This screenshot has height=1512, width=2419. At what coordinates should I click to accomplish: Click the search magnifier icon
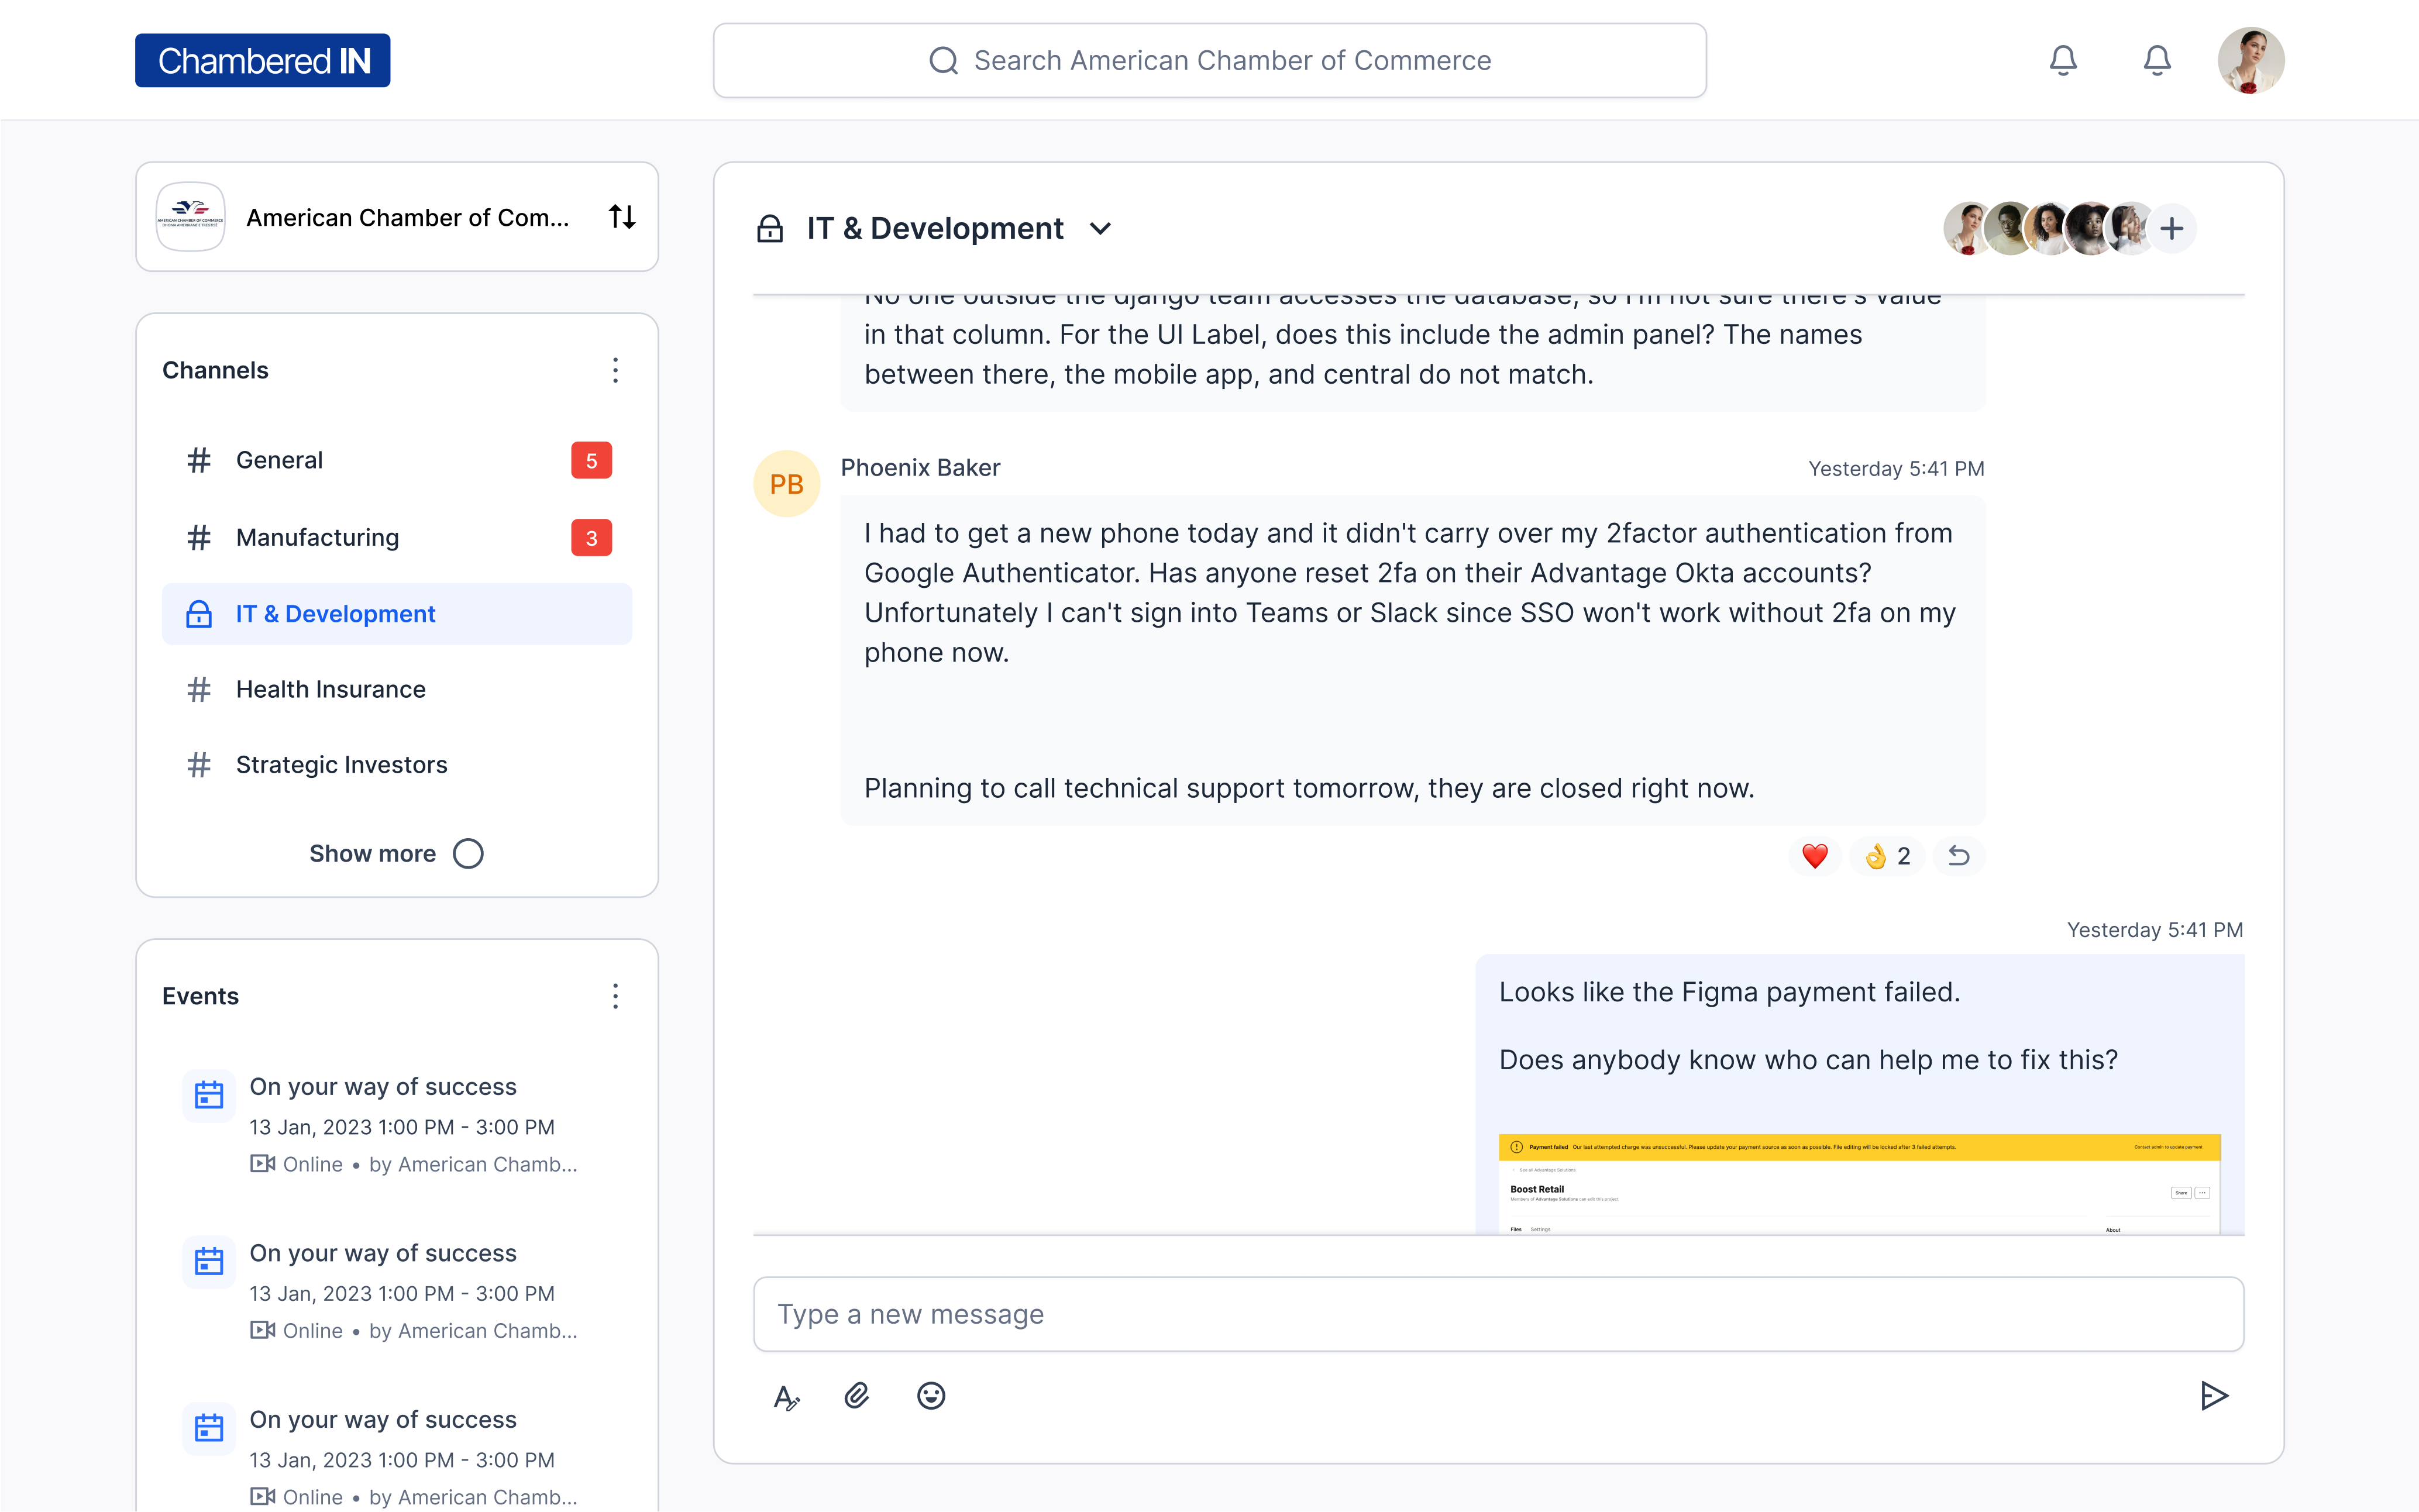point(943,60)
